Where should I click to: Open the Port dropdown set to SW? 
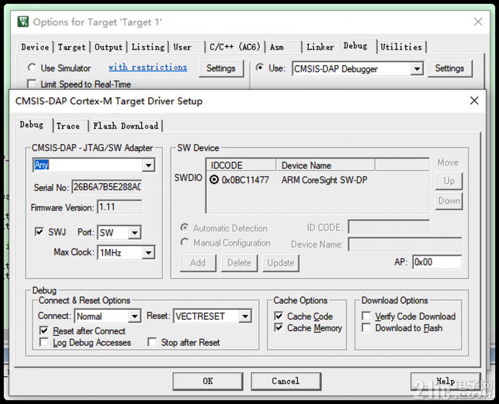[135, 233]
